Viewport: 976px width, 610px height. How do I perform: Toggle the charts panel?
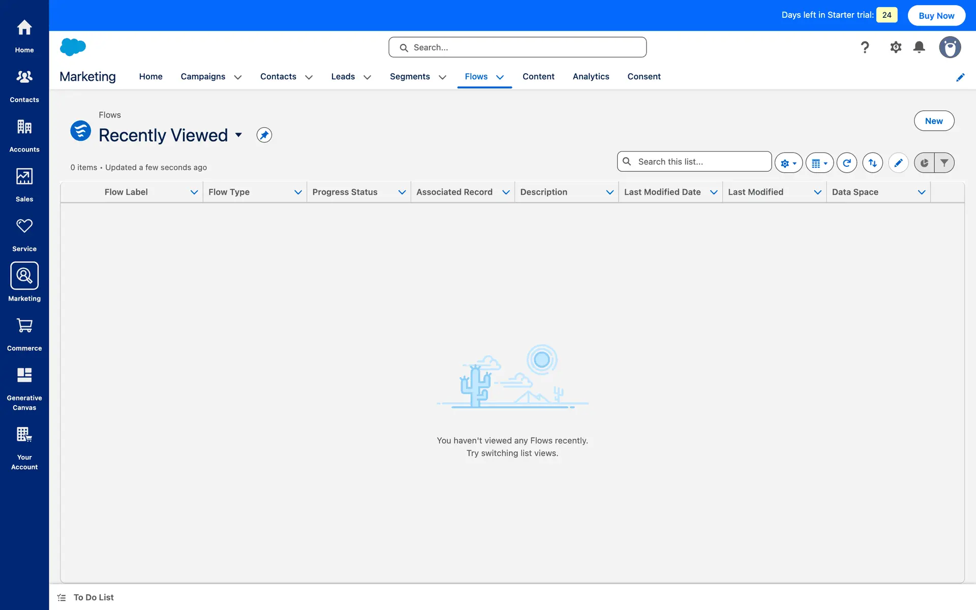click(924, 163)
